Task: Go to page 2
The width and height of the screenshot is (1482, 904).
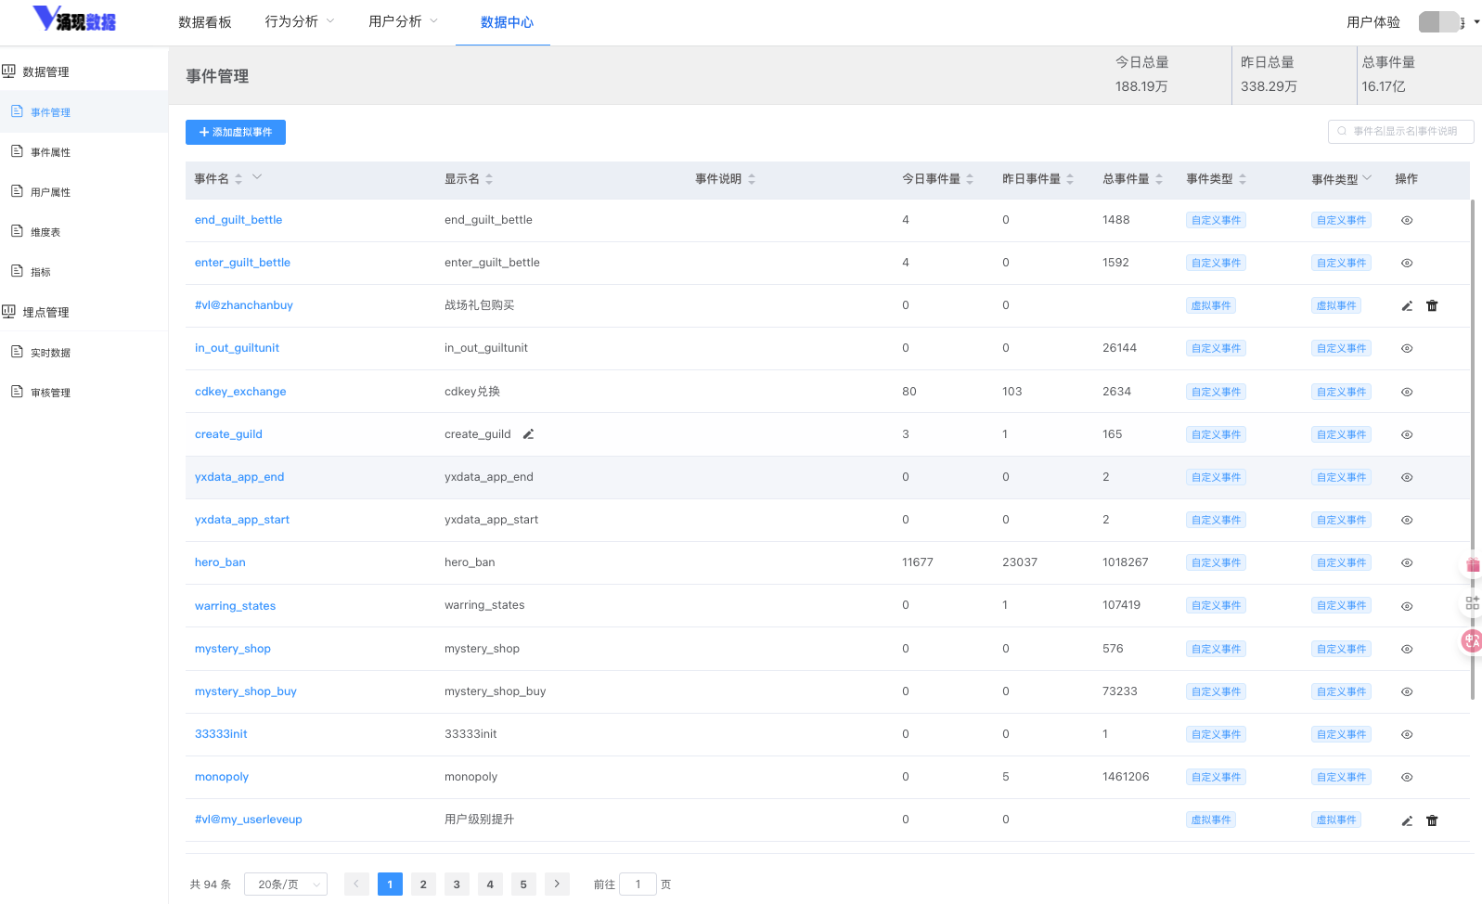Action: click(423, 885)
